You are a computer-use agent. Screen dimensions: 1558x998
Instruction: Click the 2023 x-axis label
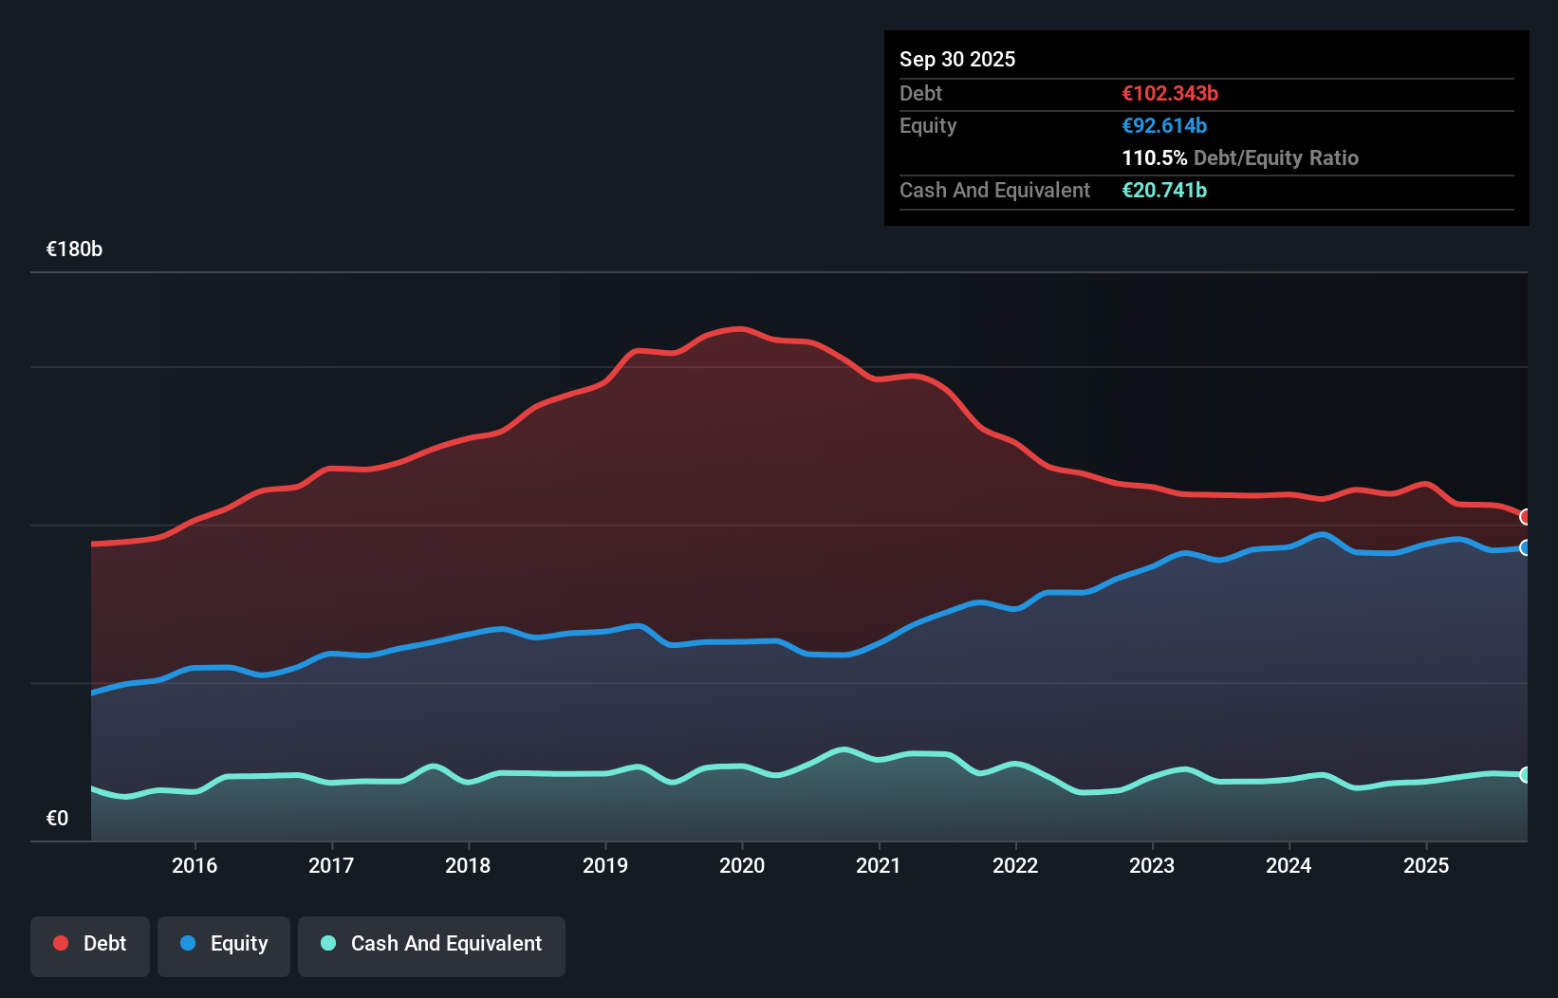coord(1152,865)
